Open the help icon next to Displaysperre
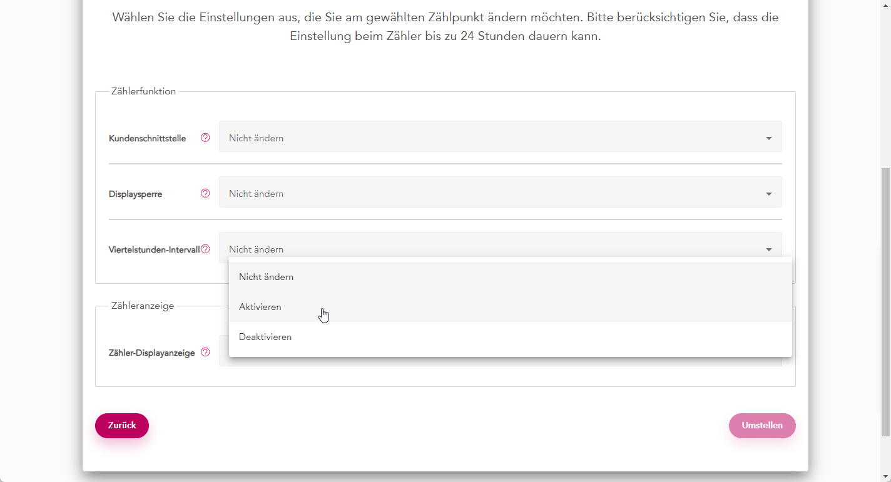 pyautogui.click(x=205, y=194)
